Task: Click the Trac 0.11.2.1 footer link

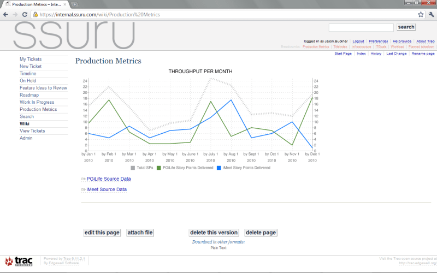Action: pos(74,258)
